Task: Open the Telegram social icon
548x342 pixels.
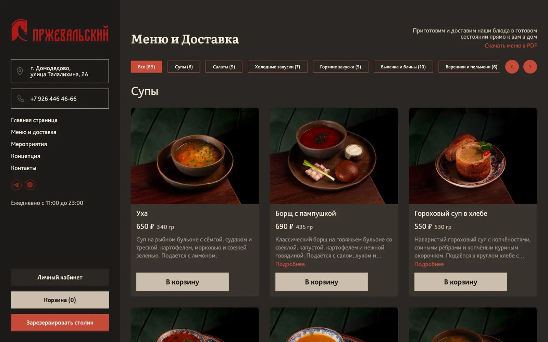Action: point(16,185)
